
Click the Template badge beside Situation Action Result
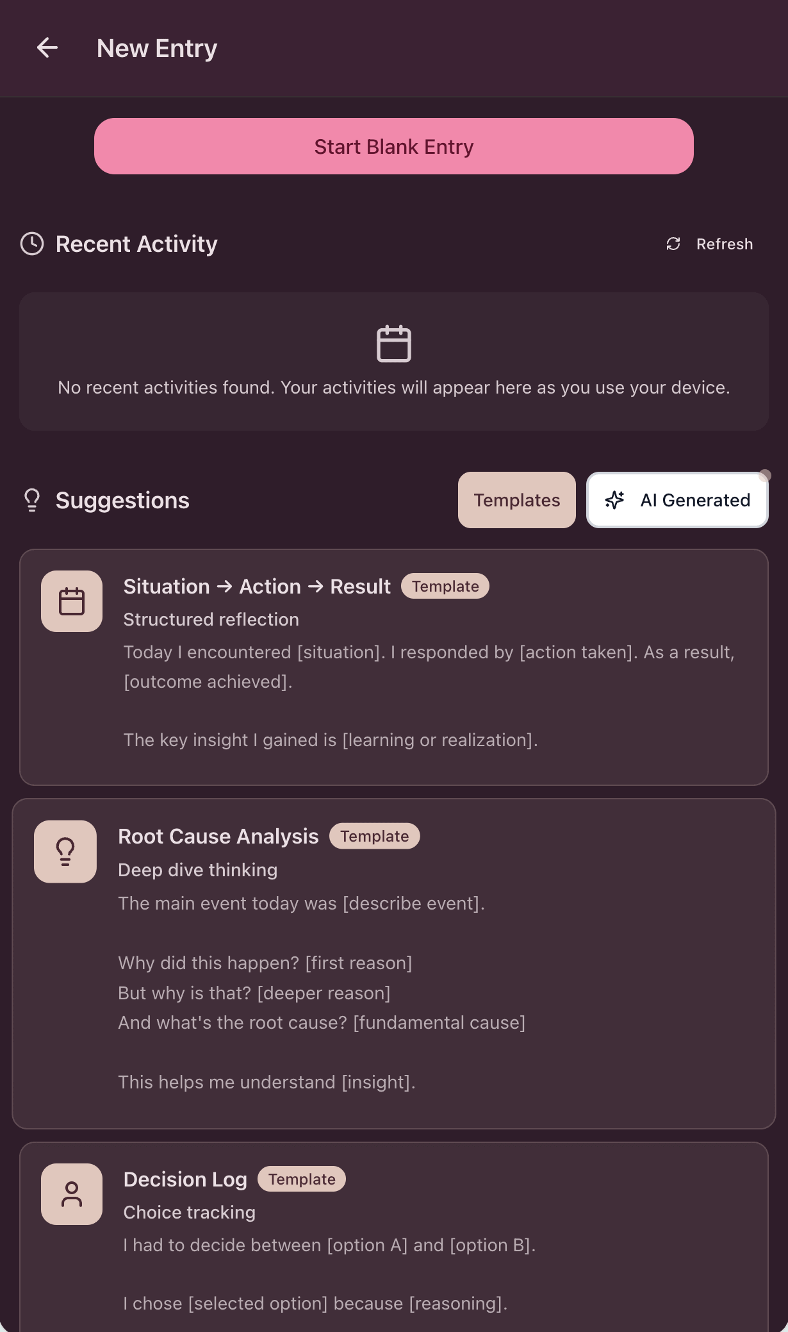click(x=445, y=587)
